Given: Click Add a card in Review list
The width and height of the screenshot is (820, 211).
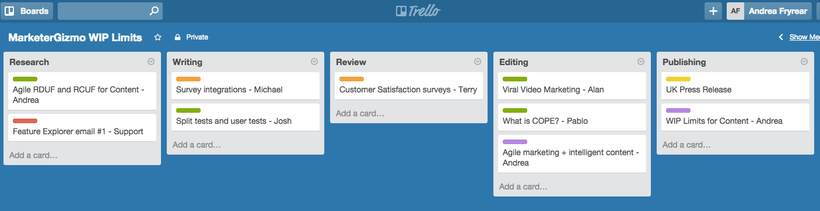Looking at the screenshot, I should (x=360, y=113).
